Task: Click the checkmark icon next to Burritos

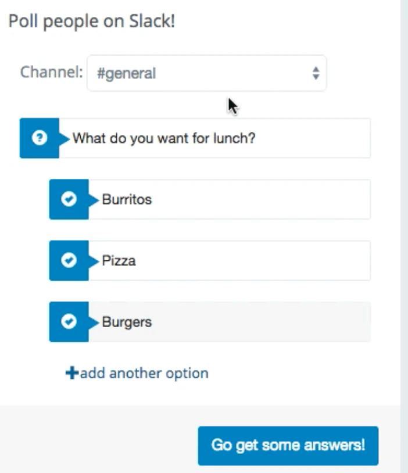Action: click(69, 199)
